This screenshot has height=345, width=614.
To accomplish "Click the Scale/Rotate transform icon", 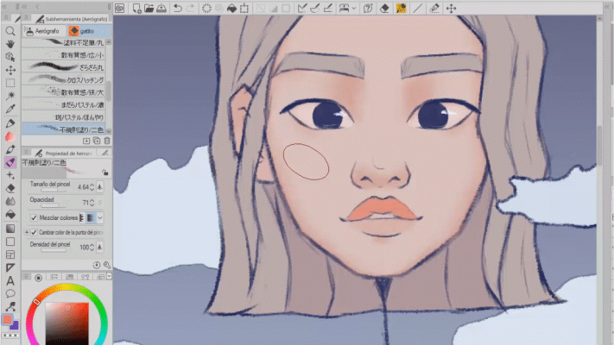I will pos(244,9).
